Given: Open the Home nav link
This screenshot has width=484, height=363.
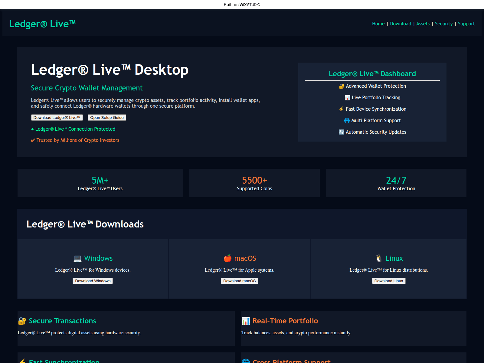Looking at the screenshot, I should pyautogui.click(x=378, y=24).
